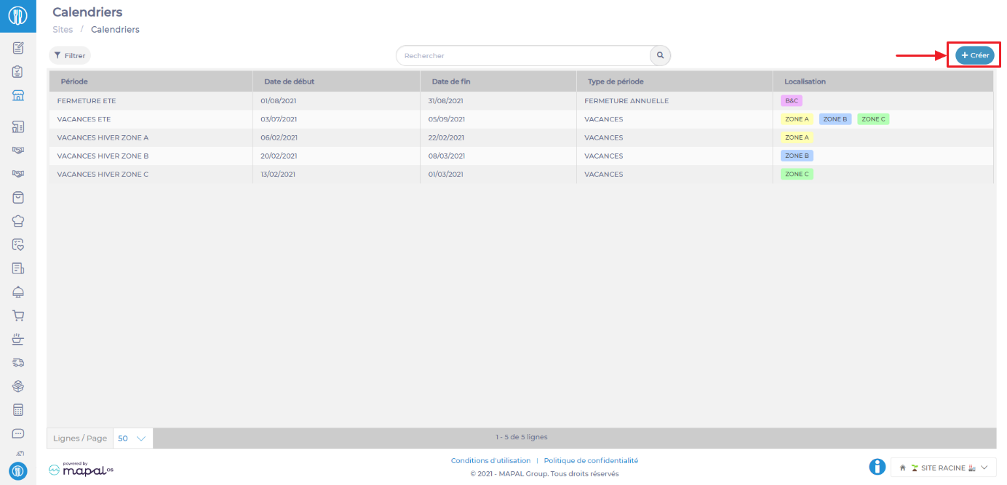Click the 1 - 5 de 5 lignes status text
The image size is (1007, 485).
click(522, 437)
